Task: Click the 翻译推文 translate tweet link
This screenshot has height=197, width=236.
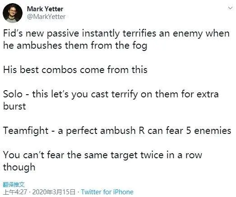Action: pyautogui.click(x=14, y=184)
